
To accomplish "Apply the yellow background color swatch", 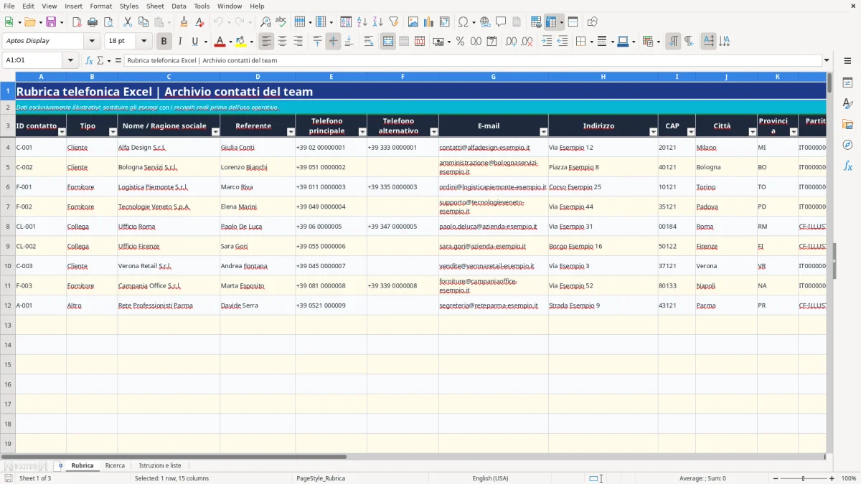I will (240, 42).
